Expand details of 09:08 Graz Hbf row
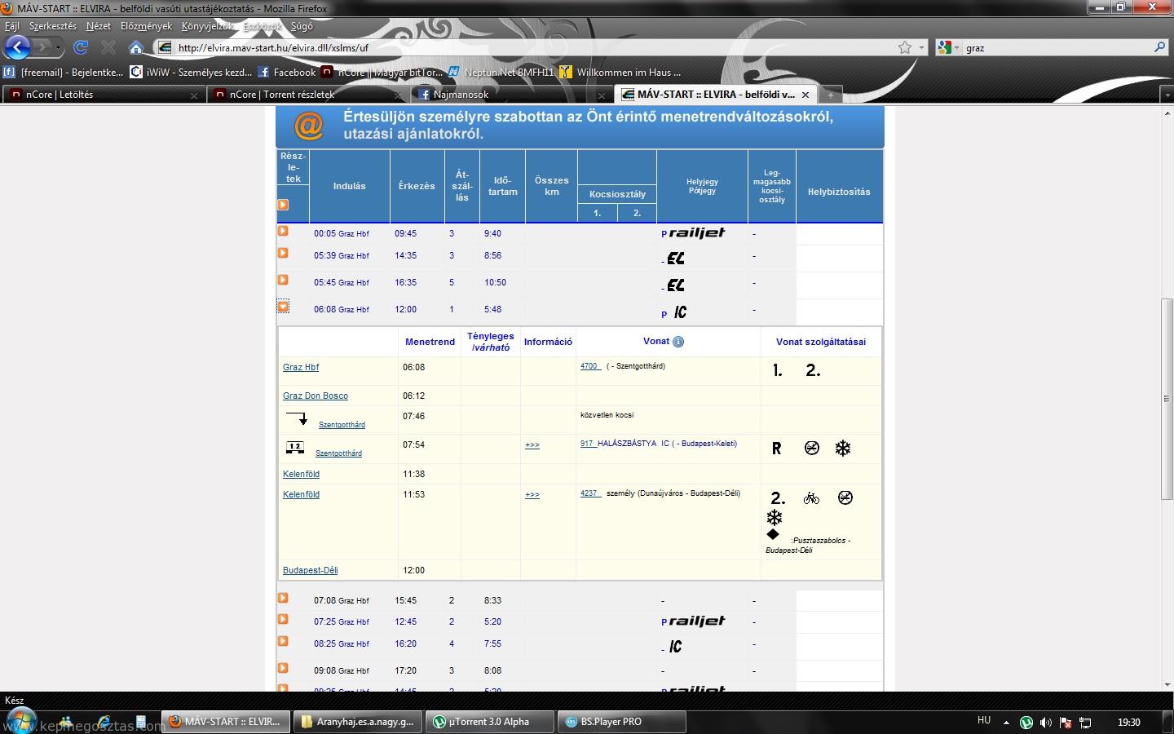The width and height of the screenshot is (1174, 734). point(283,668)
